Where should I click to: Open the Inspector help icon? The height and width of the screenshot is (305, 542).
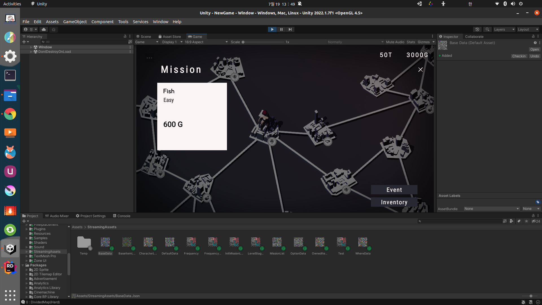tap(535, 43)
